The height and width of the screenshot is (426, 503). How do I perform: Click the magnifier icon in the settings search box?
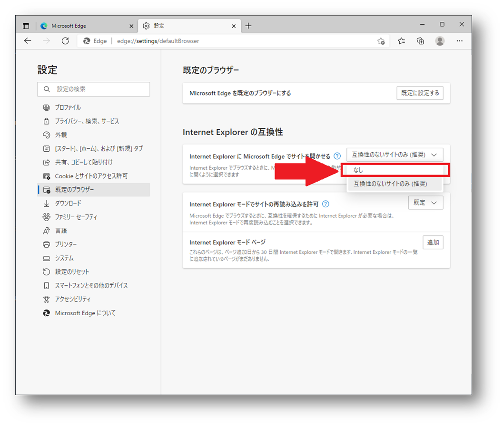tap(47, 89)
